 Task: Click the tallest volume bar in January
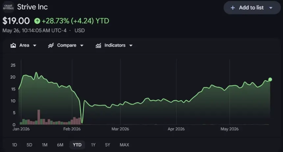coord(39,117)
